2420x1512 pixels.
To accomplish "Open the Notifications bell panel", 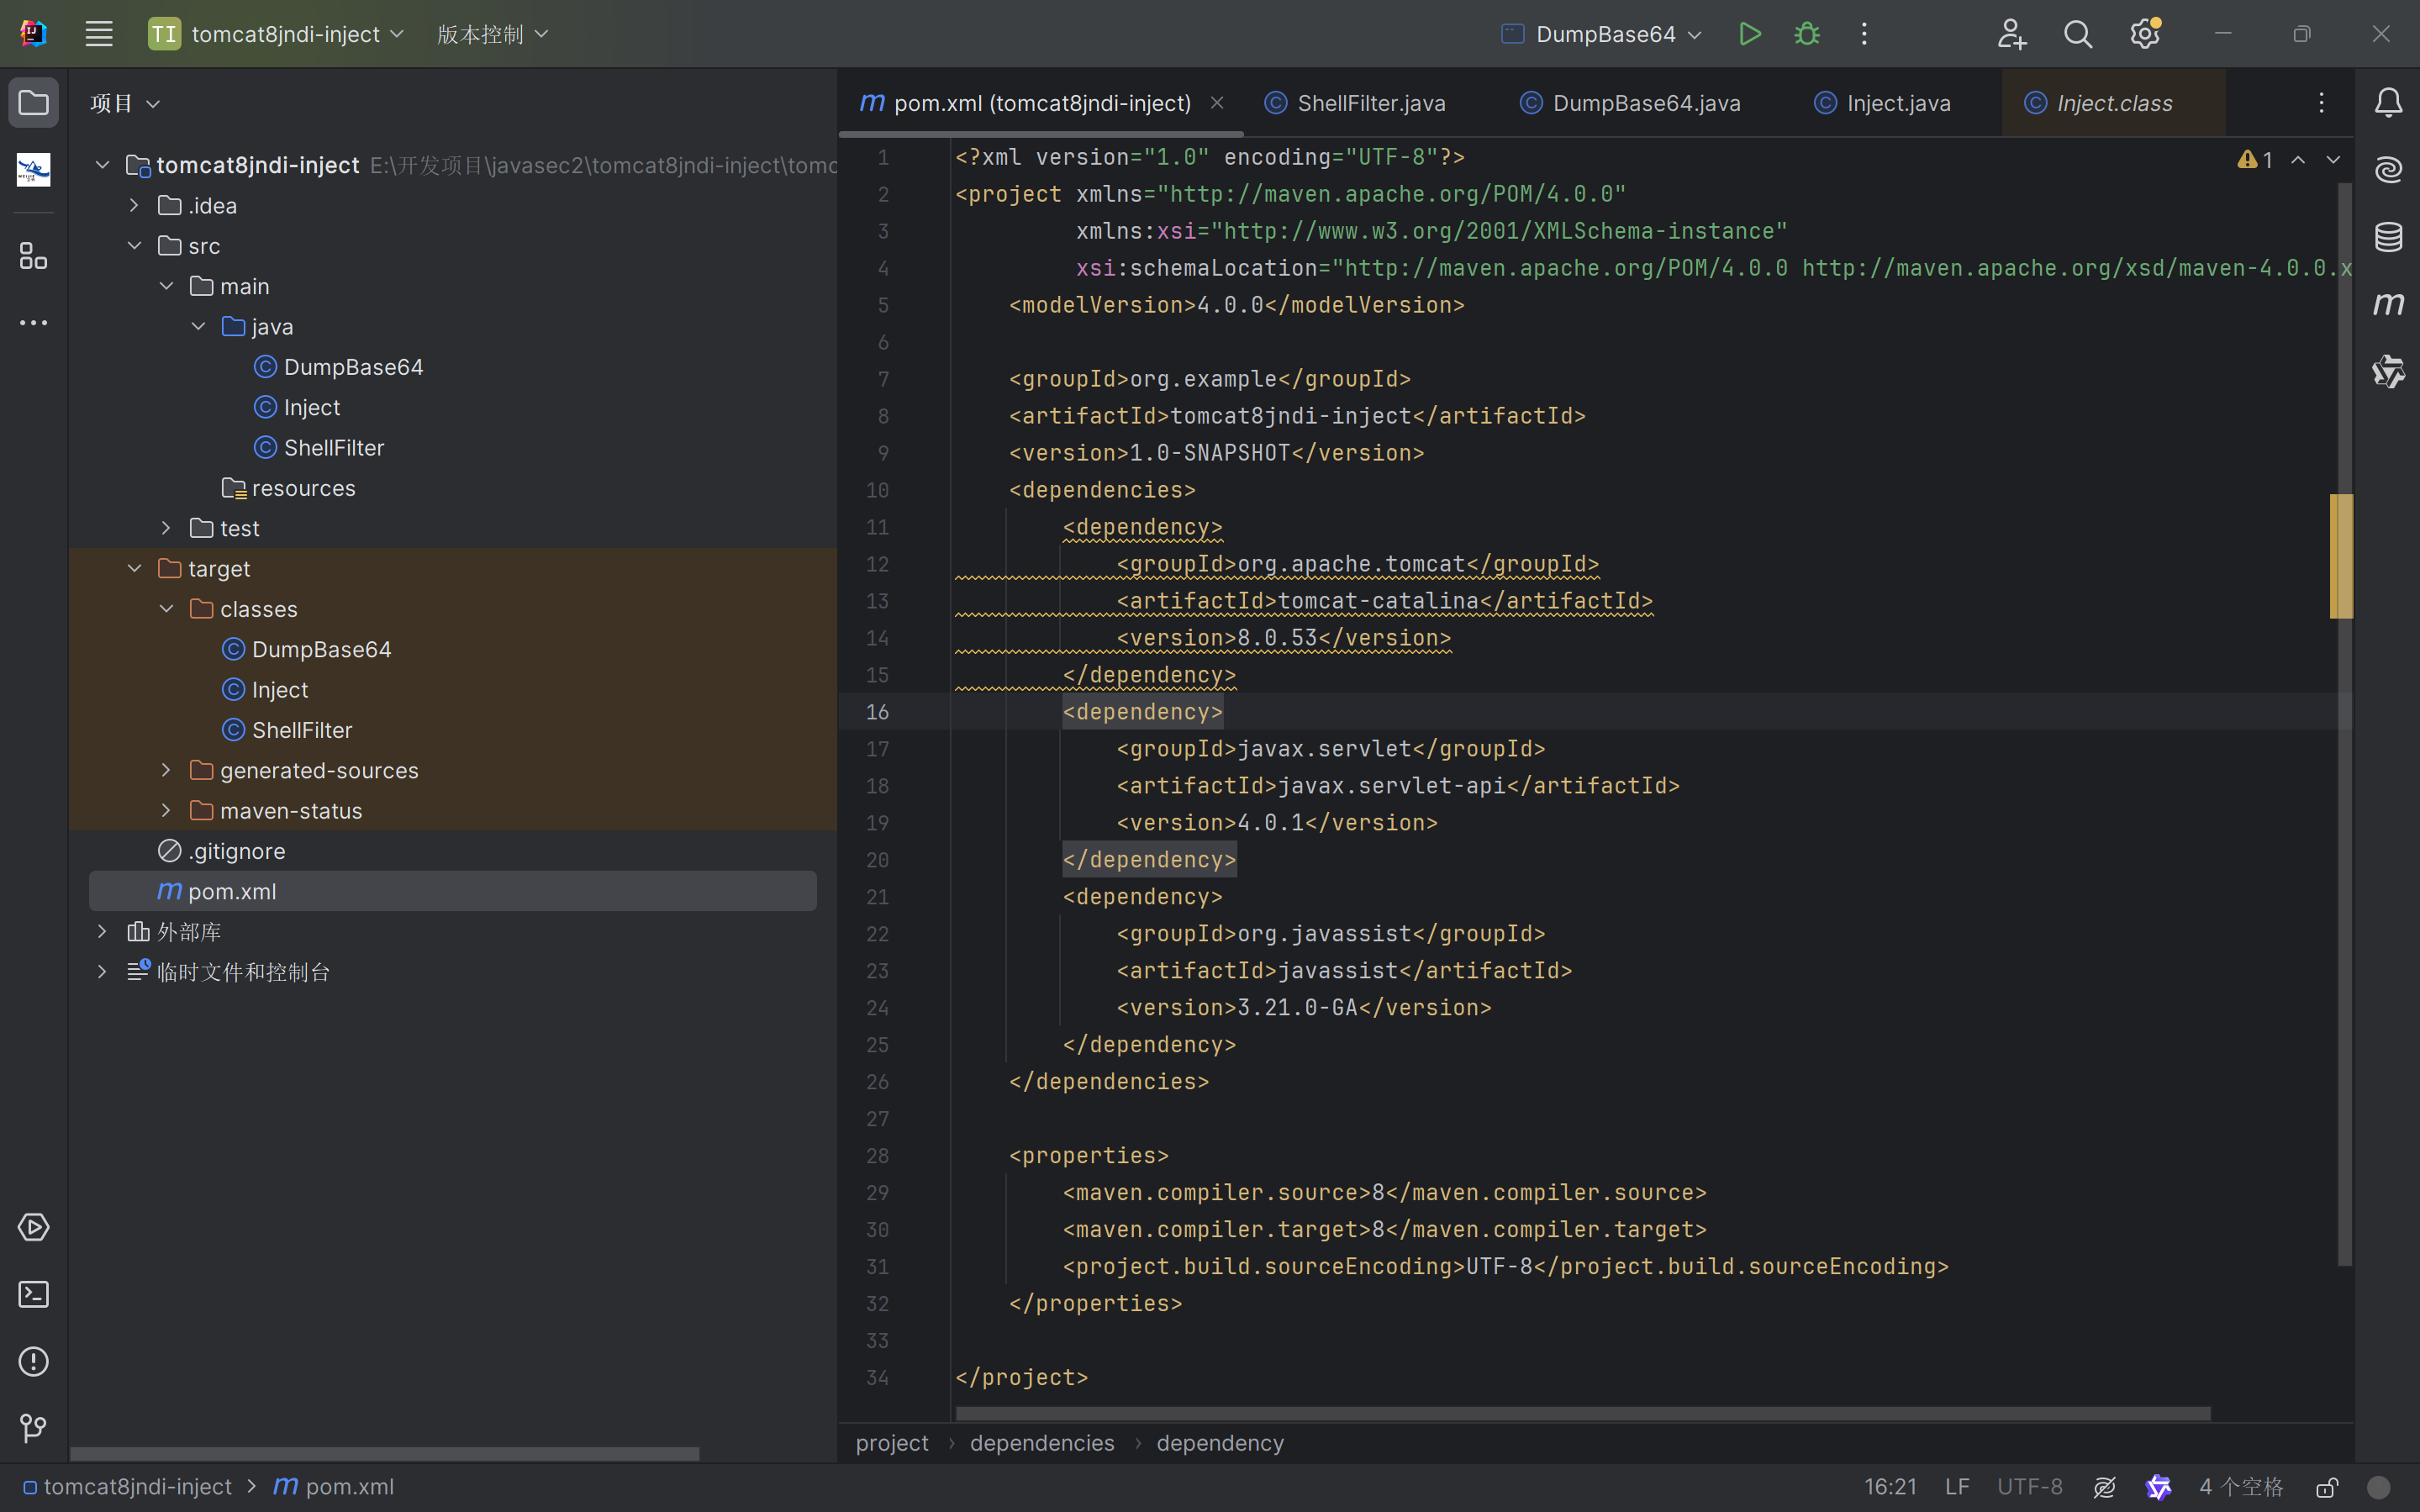I will point(2388,102).
